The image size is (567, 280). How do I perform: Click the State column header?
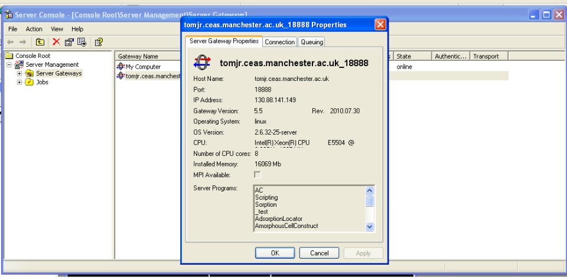(412, 57)
